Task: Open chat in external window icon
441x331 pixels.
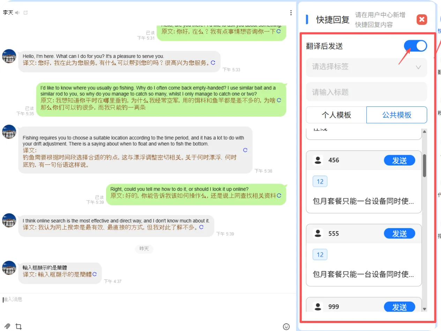Action: 25,13
